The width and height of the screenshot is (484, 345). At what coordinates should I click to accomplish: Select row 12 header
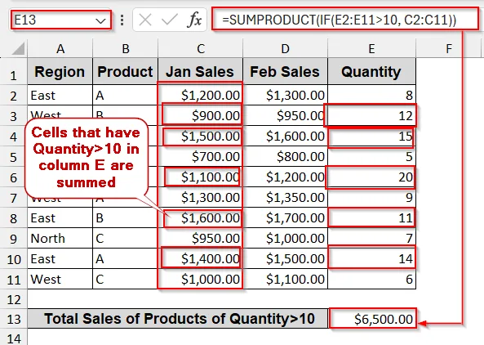click(13, 299)
